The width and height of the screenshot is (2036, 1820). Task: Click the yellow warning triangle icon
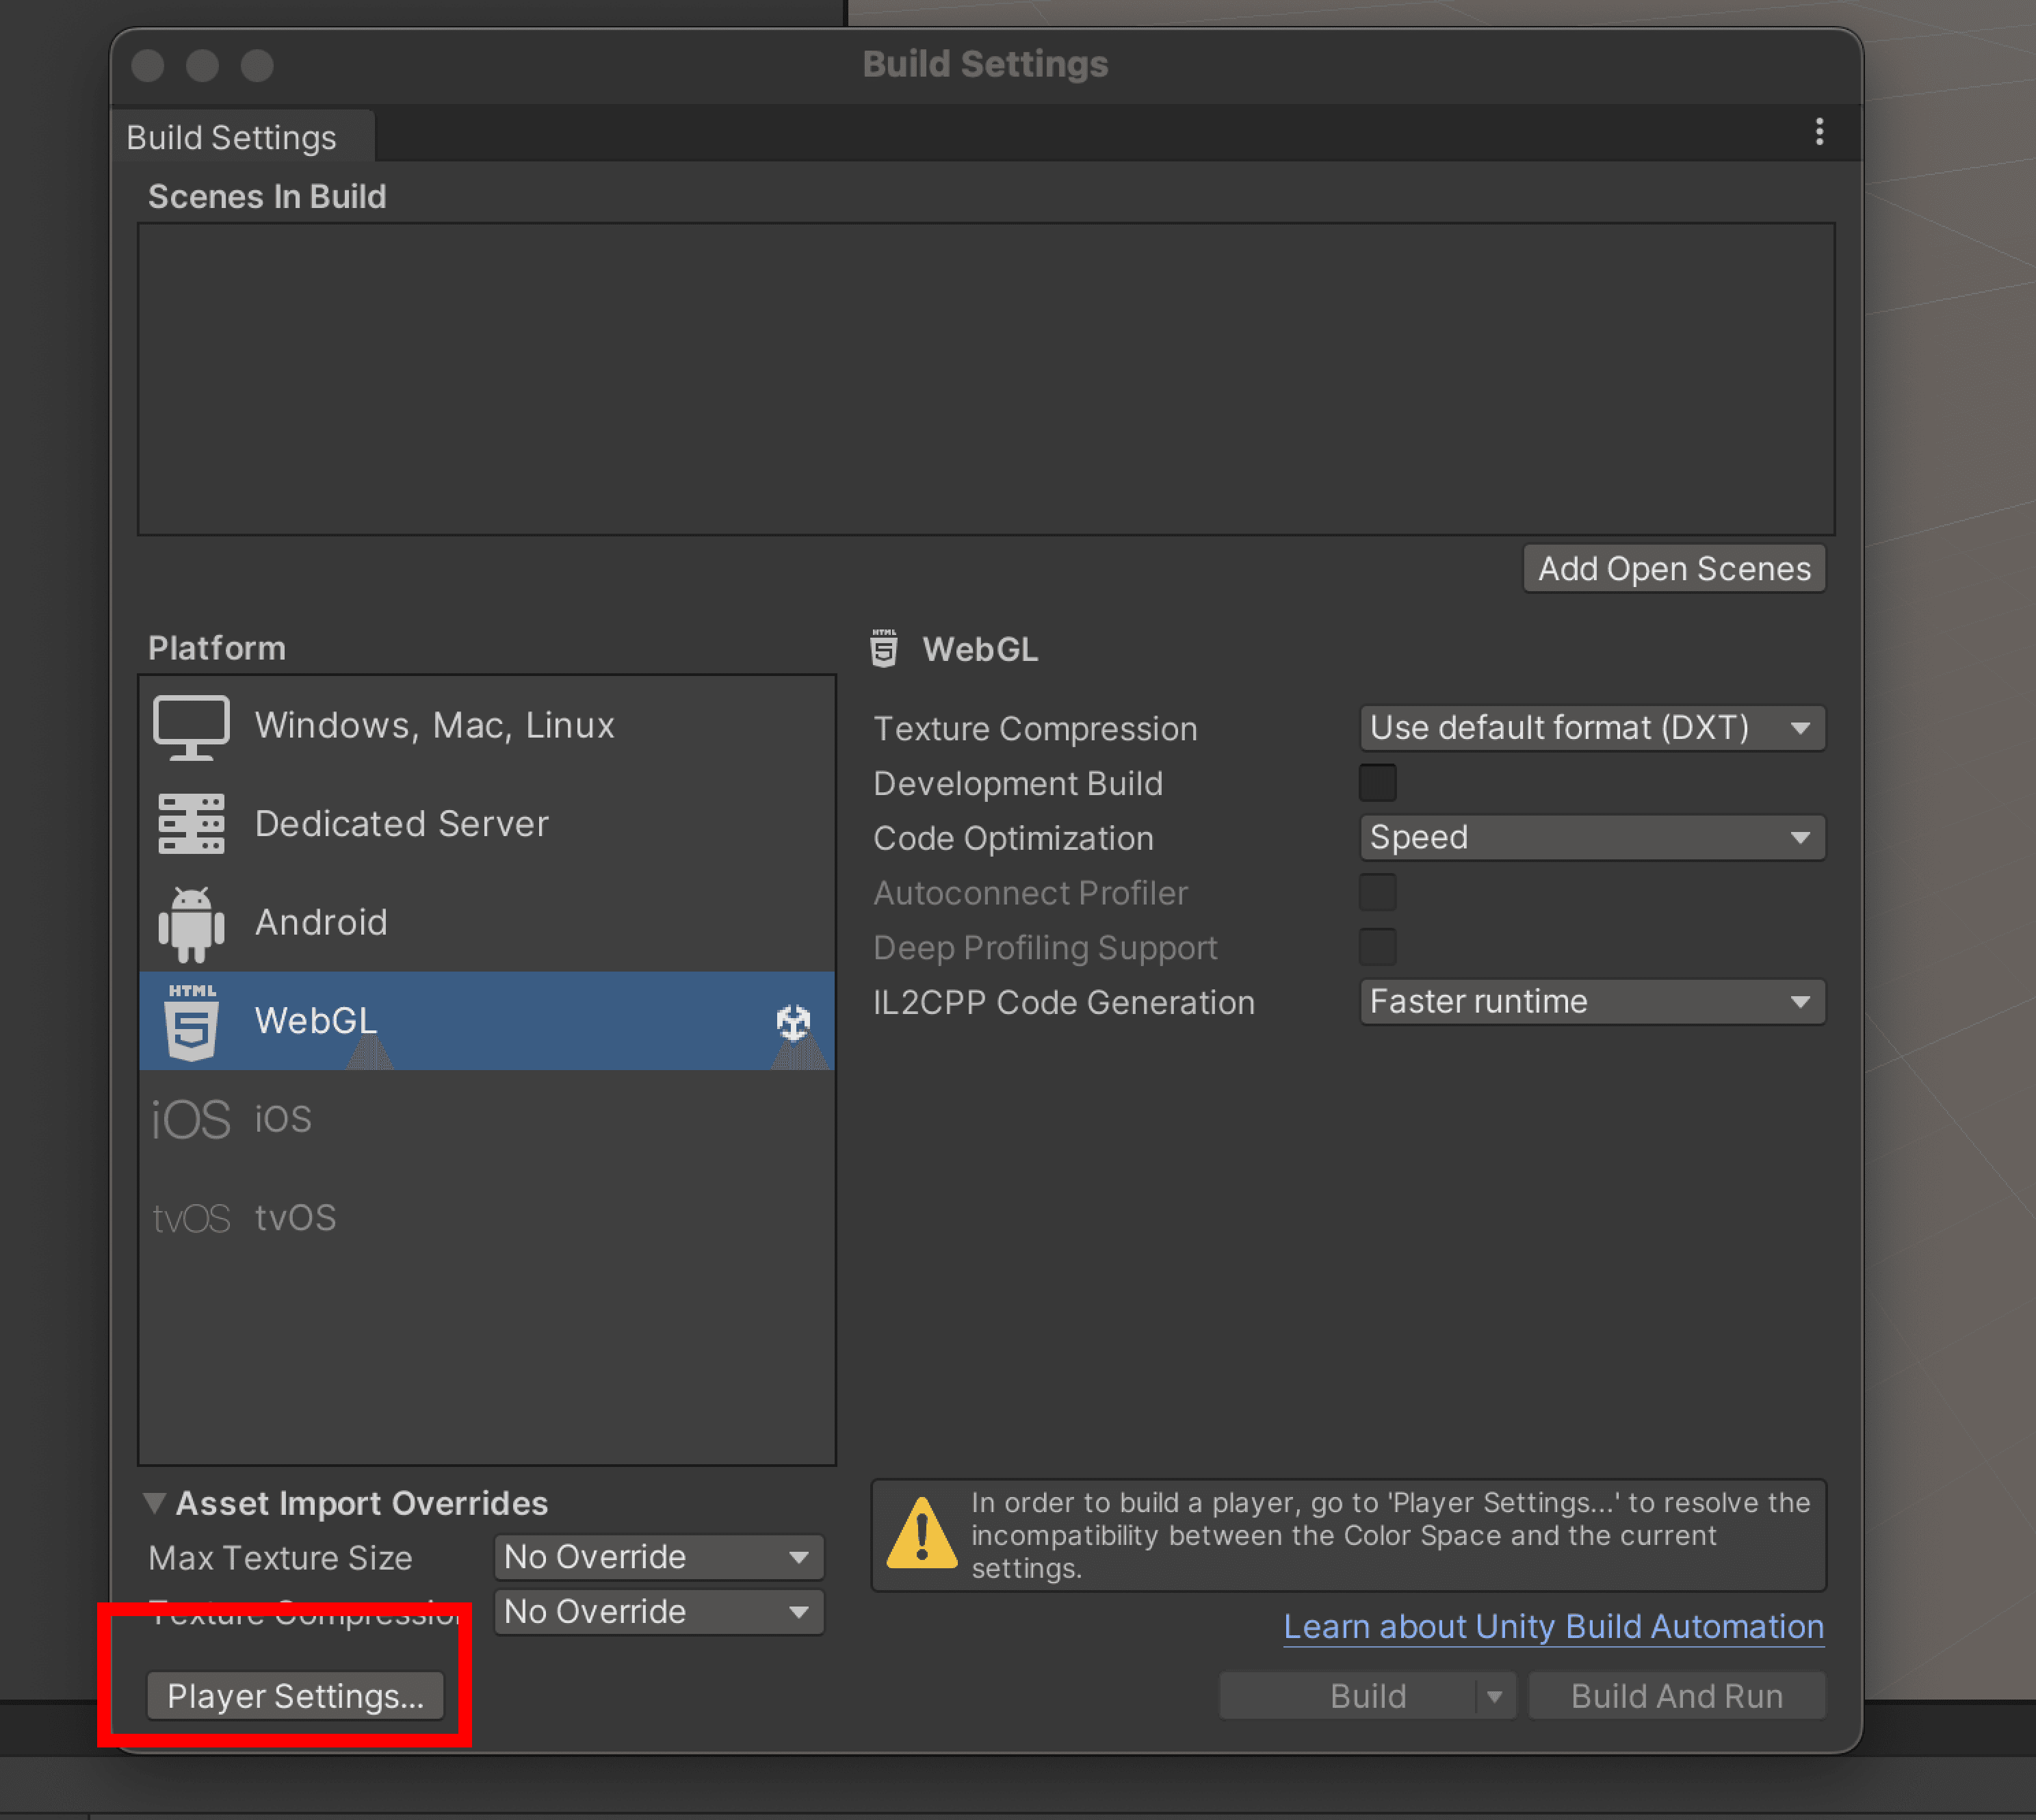tap(922, 1533)
